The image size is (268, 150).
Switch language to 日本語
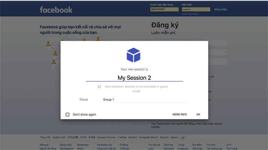click(x=91, y=137)
